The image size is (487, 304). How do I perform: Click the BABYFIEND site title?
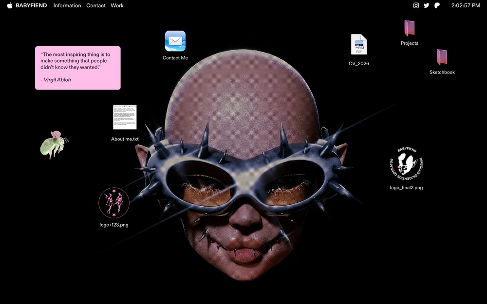click(x=31, y=5)
